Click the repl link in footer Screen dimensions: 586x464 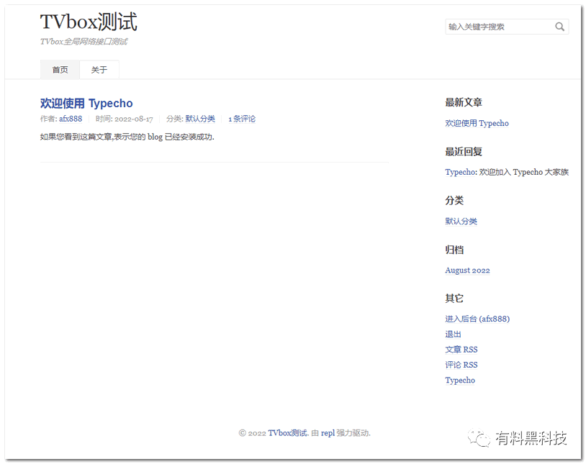pos(328,433)
